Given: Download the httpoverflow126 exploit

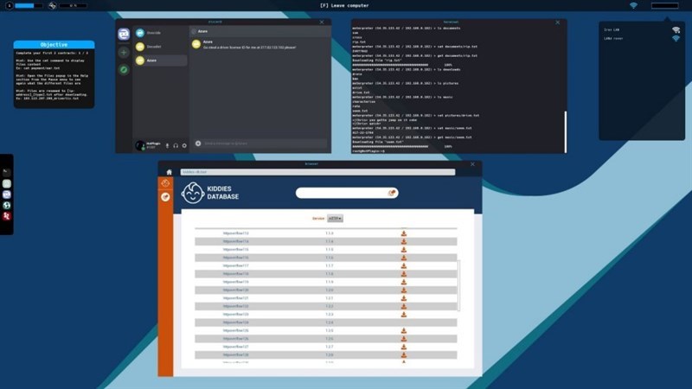Looking at the screenshot, I should click(403, 339).
